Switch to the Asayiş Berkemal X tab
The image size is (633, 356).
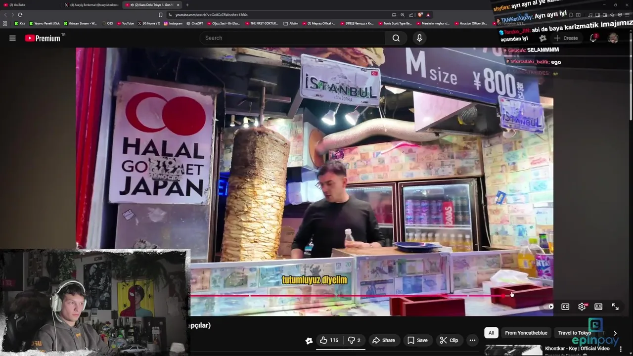point(92,5)
